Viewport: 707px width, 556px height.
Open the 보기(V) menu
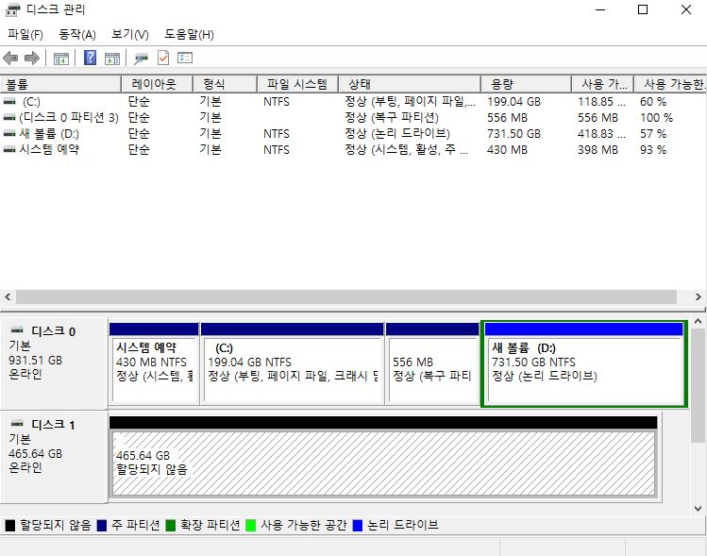(x=130, y=34)
